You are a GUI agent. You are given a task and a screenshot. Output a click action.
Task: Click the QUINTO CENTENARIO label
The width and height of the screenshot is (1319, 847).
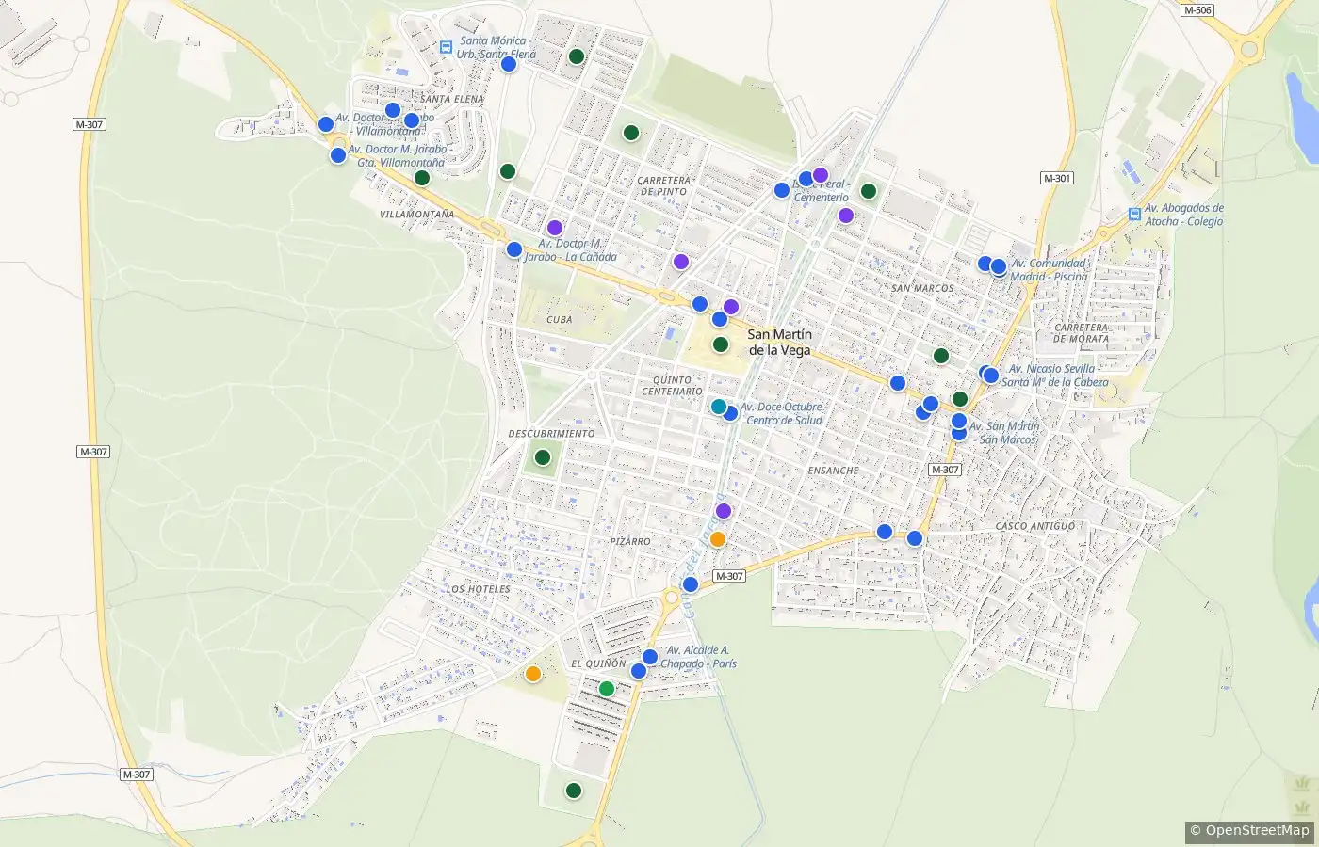(673, 386)
